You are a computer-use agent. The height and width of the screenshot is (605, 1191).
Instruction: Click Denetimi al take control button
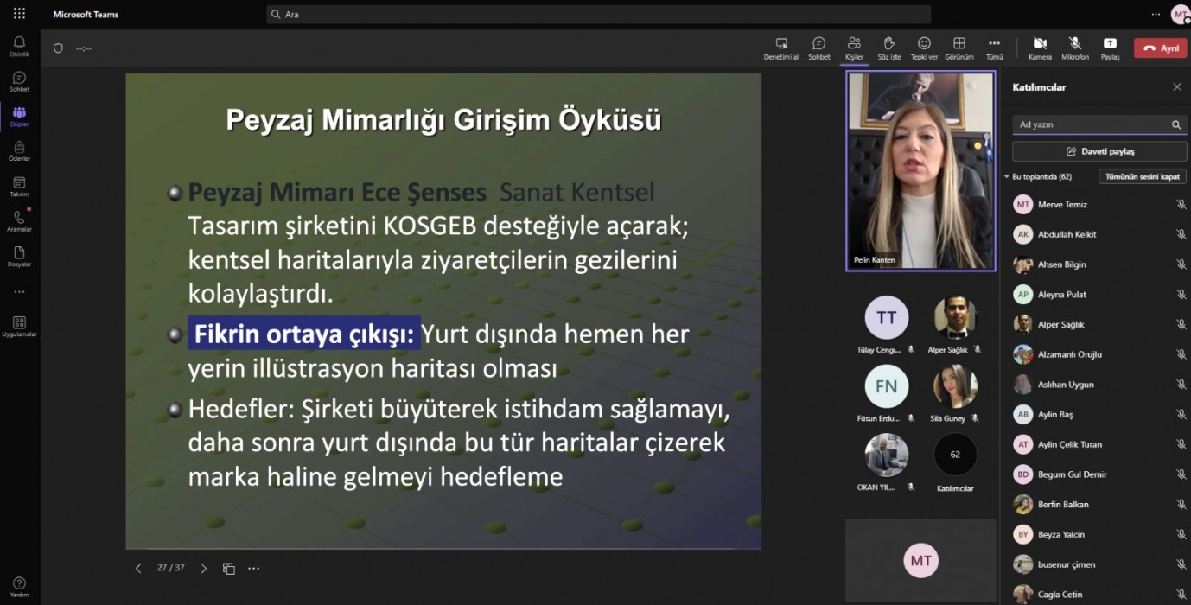tap(781, 48)
